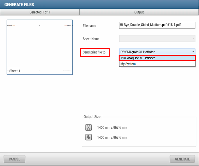Screen dimensions: 199x166
Task: Click the File name label
Action: coord(89,25)
